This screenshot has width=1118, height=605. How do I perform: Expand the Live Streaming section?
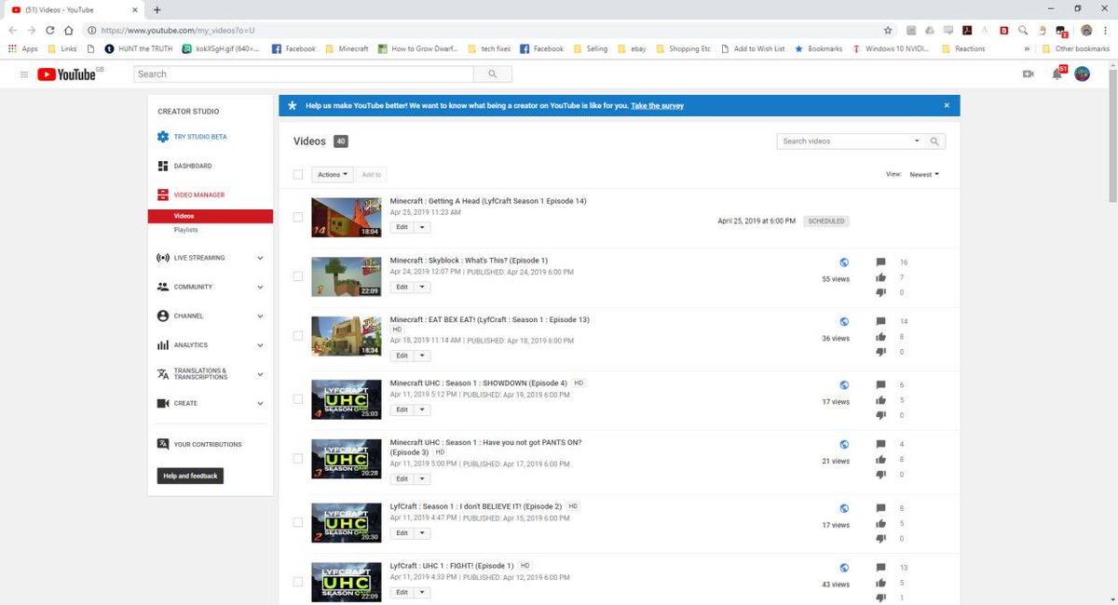[x=260, y=258]
